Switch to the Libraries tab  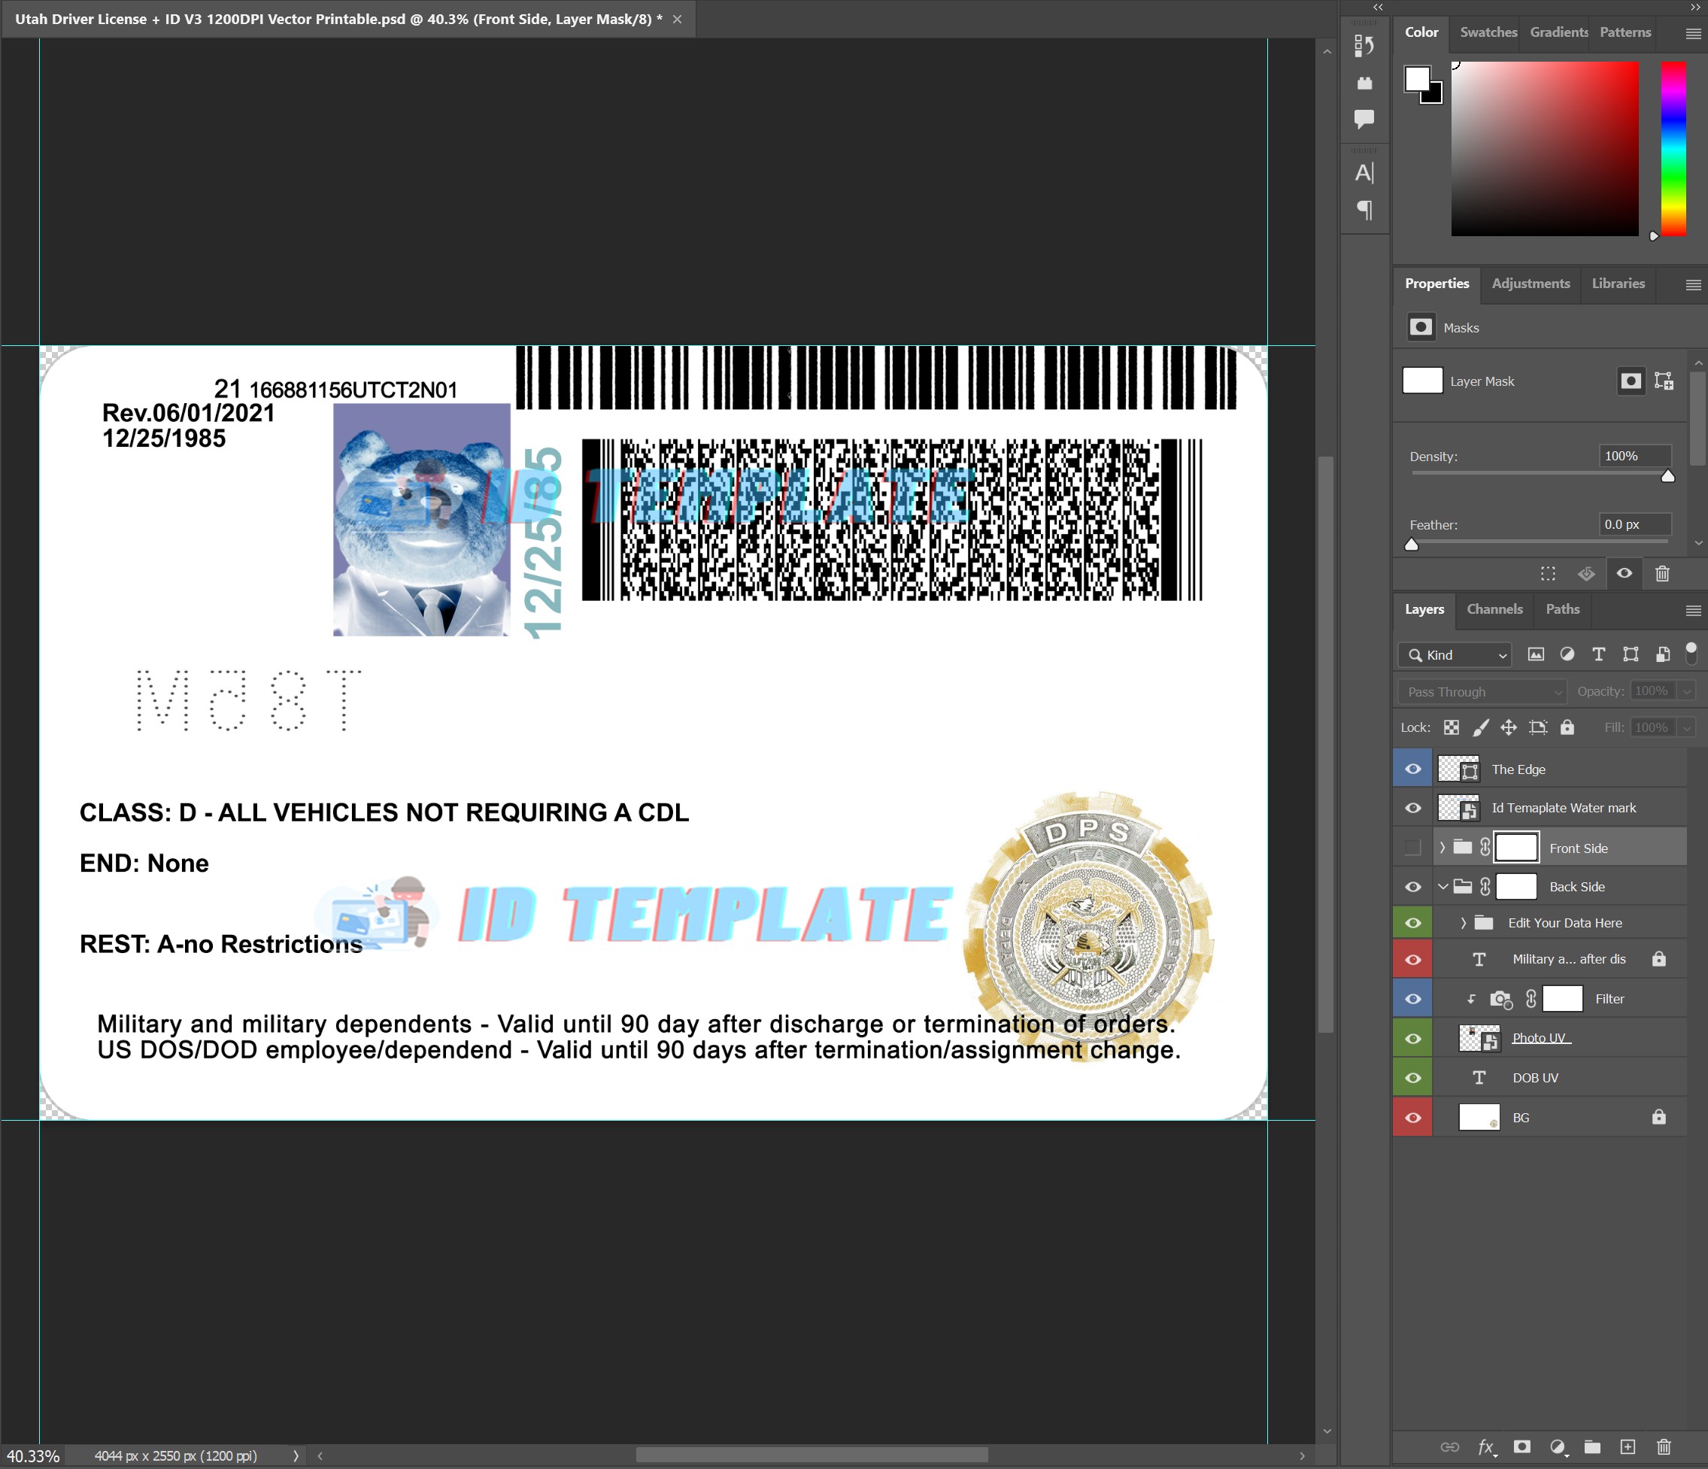(1619, 283)
